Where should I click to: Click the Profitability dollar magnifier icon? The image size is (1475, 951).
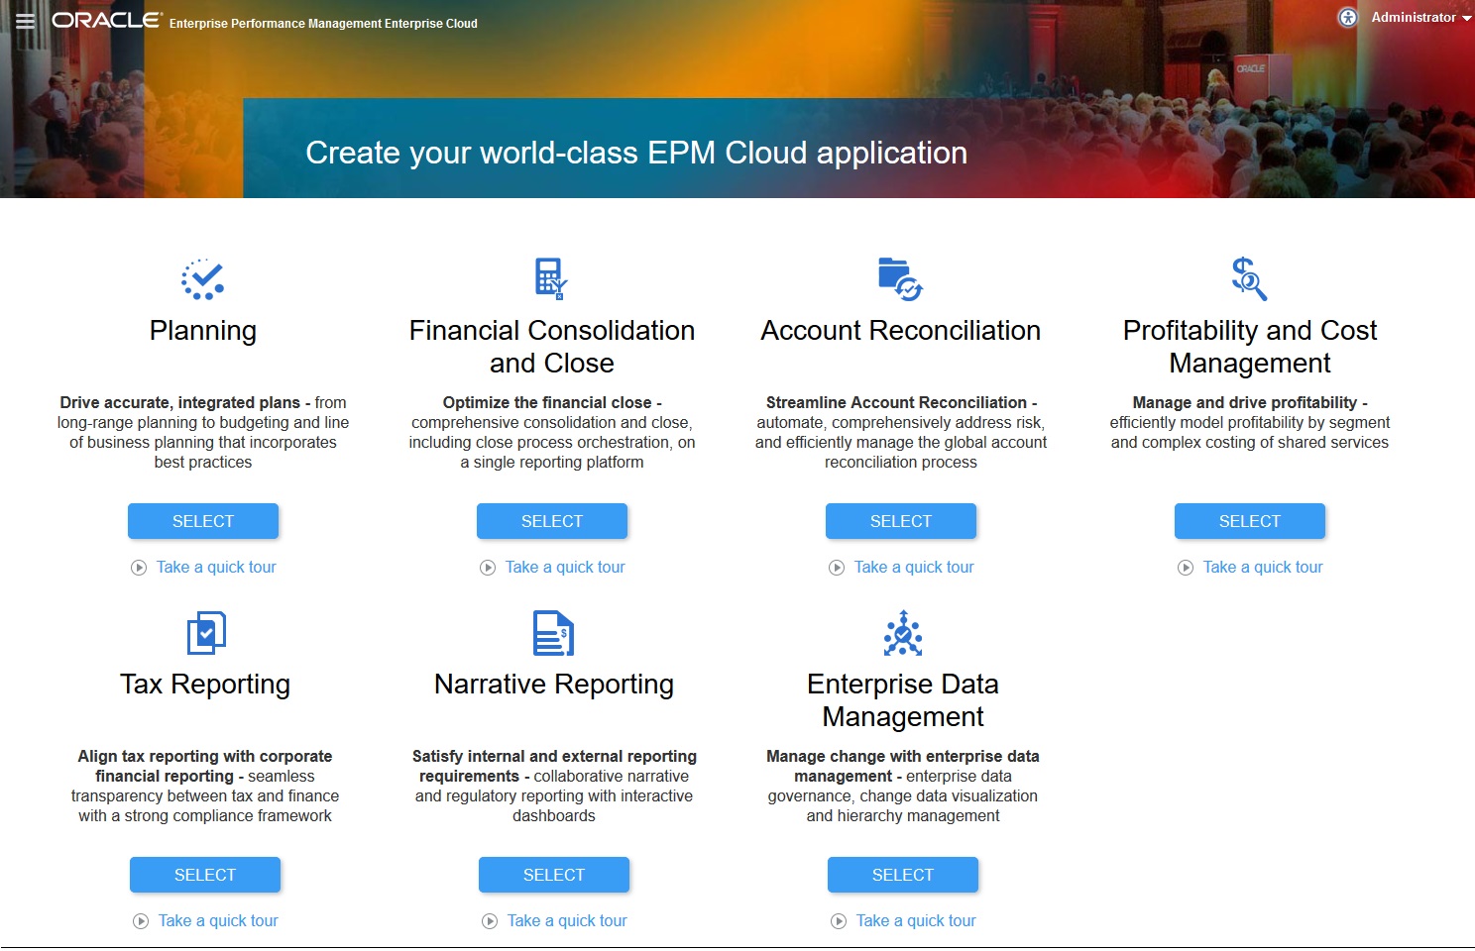1249,278
